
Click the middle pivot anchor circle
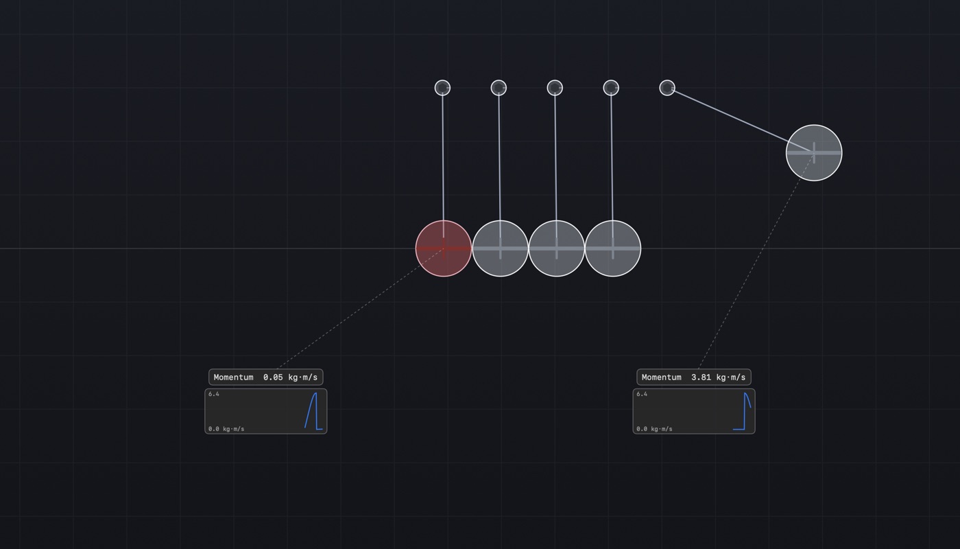tap(555, 88)
